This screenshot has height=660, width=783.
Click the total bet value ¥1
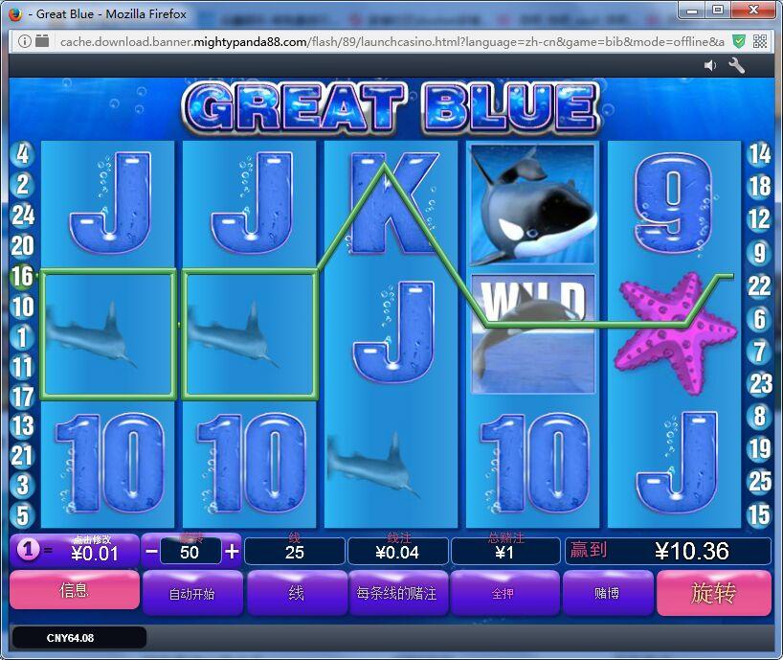(x=504, y=552)
